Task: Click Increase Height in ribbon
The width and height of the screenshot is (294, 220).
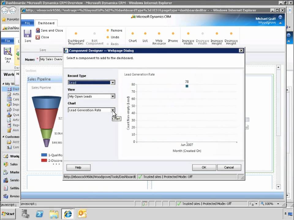Action: point(217,39)
